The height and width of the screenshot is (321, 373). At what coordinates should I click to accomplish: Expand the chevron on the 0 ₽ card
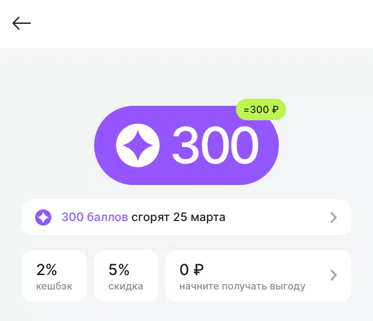pos(333,276)
